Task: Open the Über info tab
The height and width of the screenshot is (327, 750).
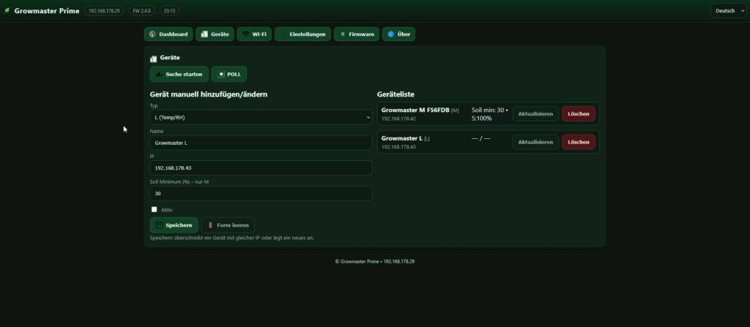Action: pyautogui.click(x=398, y=34)
